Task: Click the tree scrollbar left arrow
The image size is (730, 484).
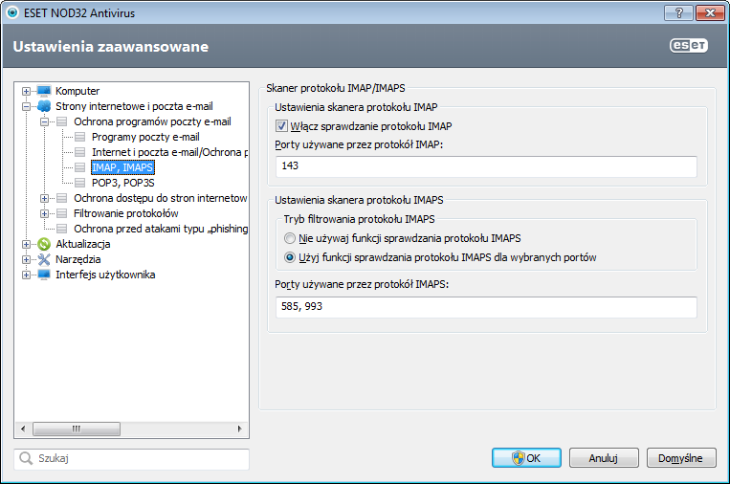Action: pyautogui.click(x=23, y=429)
